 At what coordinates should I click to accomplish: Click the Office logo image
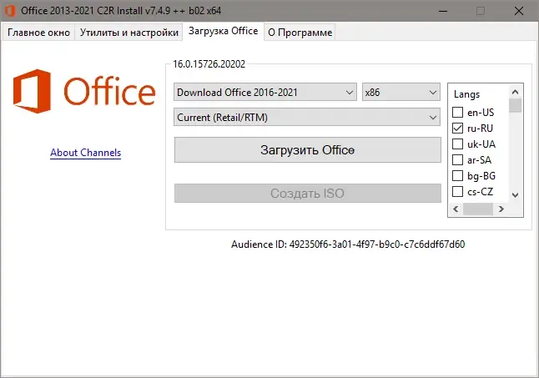pyautogui.click(x=84, y=92)
